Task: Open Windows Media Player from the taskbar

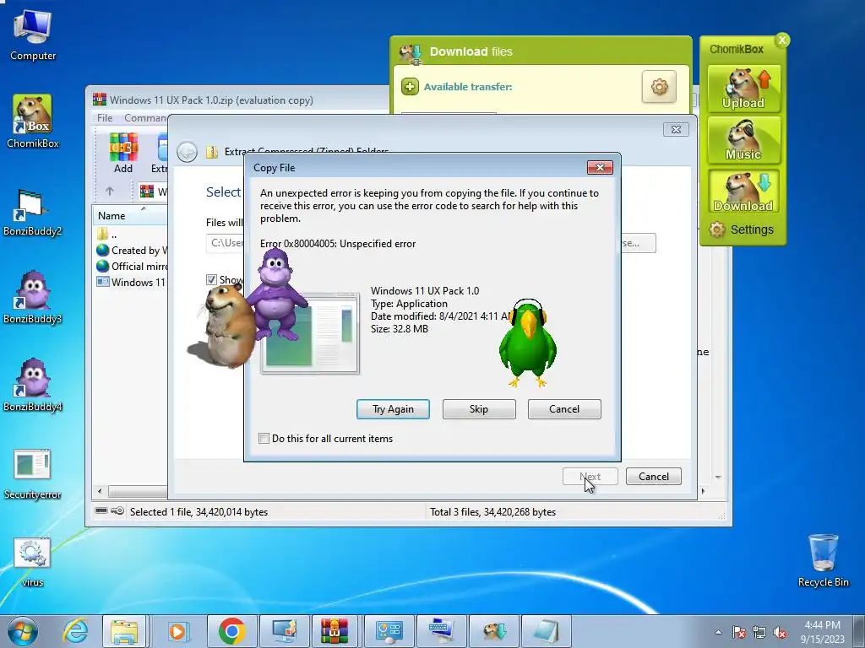Action: 177,631
